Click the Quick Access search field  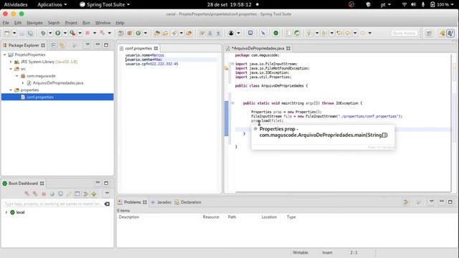404,33
